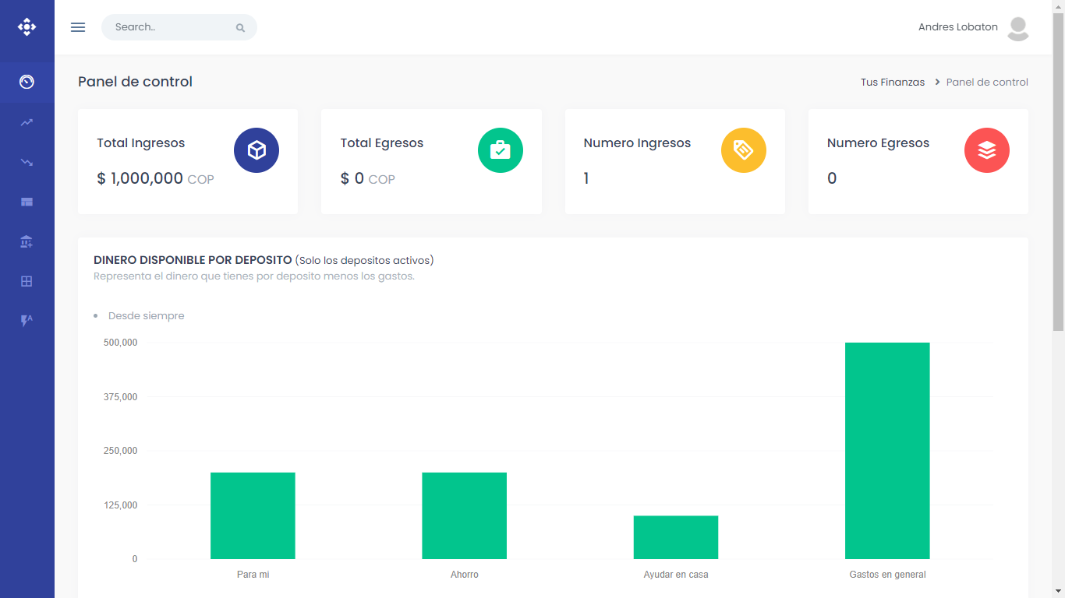Click the magnifier icon in the search box
1065x598 pixels.
[240, 28]
